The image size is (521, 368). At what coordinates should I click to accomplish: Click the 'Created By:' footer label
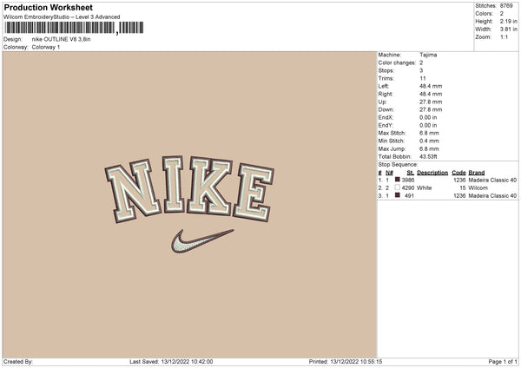point(18,362)
